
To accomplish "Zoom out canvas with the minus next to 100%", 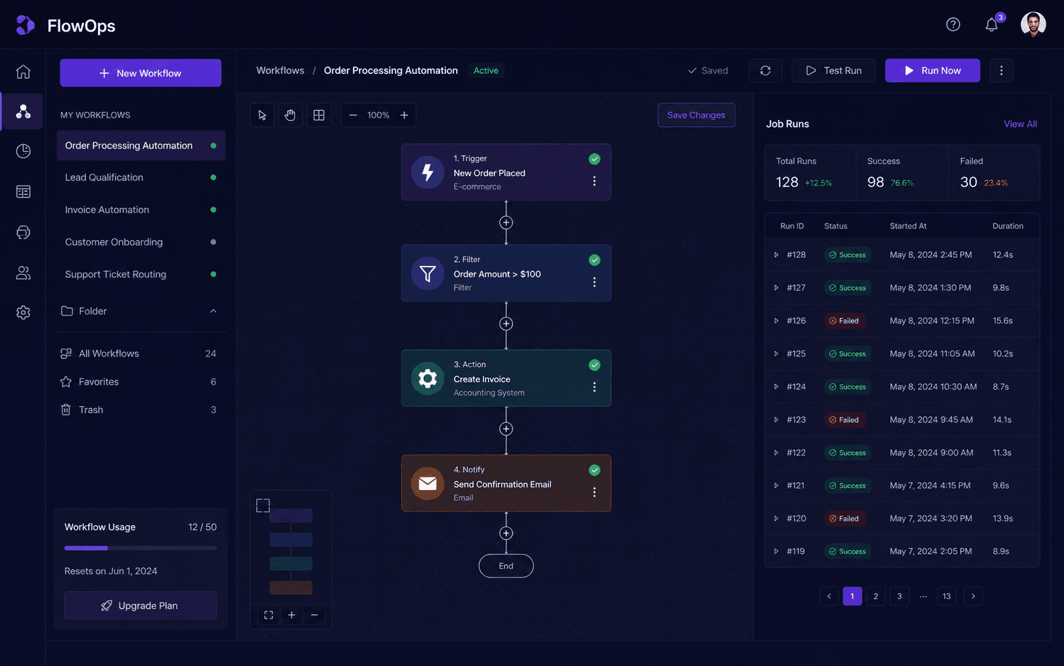I will [353, 115].
